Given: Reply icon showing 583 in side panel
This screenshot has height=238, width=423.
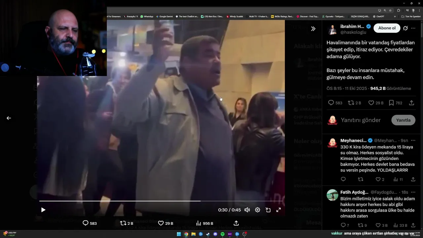Looking at the screenshot, I should 335,103.
